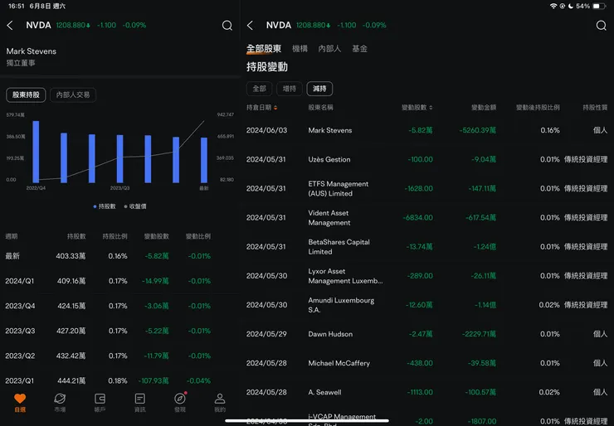This screenshot has width=614, height=426.
Task: Tap the 2022/Q4 bar in chart
Action: (36, 152)
